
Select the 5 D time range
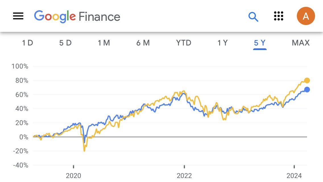click(x=65, y=43)
